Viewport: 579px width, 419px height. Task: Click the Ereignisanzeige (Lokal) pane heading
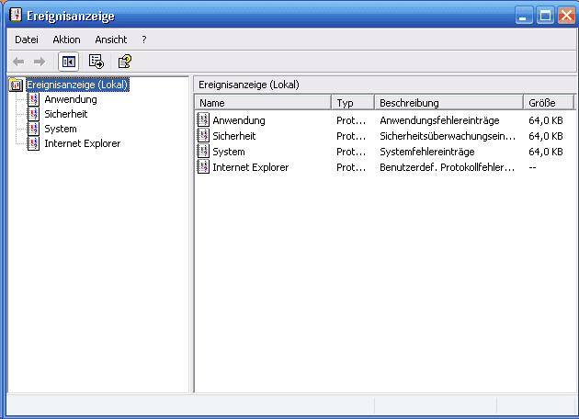click(x=249, y=85)
